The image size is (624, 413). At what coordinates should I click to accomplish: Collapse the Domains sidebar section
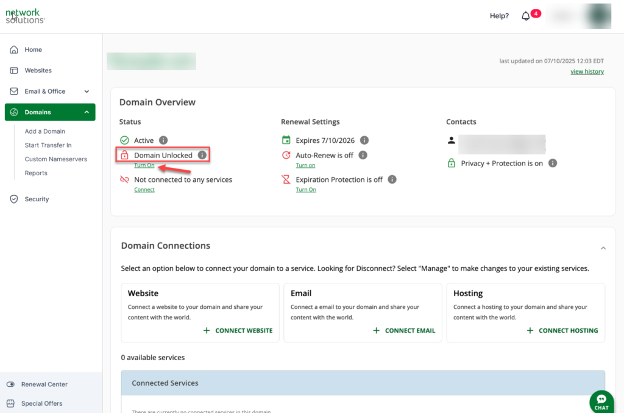[x=87, y=113]
